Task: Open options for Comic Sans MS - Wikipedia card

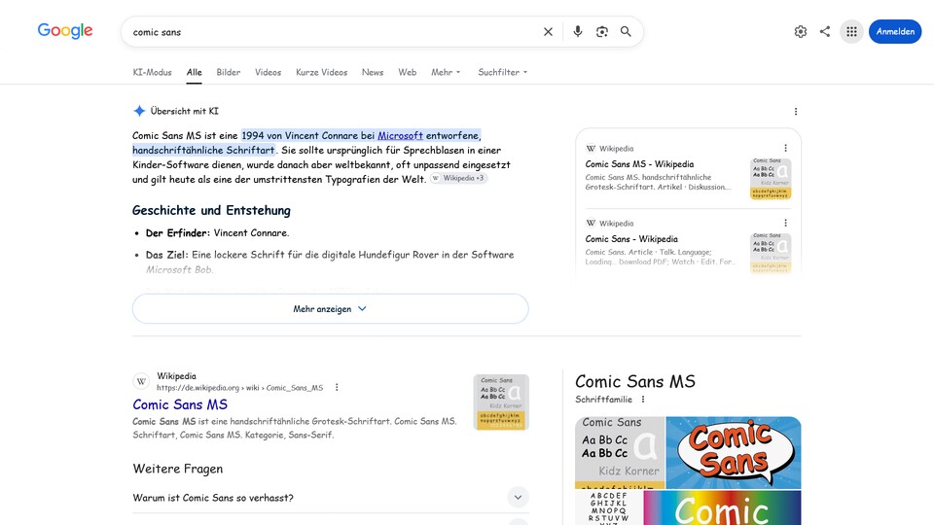Action: pos(786,148)
